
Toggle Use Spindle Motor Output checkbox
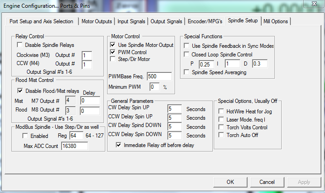(x=113, y=45)
